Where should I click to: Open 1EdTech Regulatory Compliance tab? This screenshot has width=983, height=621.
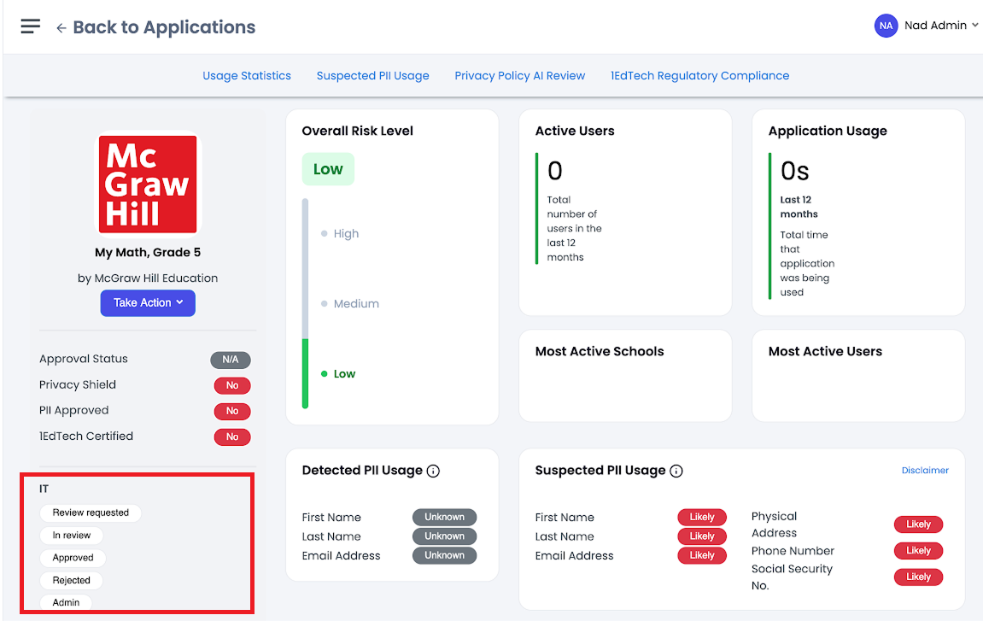tap(700, 76)
